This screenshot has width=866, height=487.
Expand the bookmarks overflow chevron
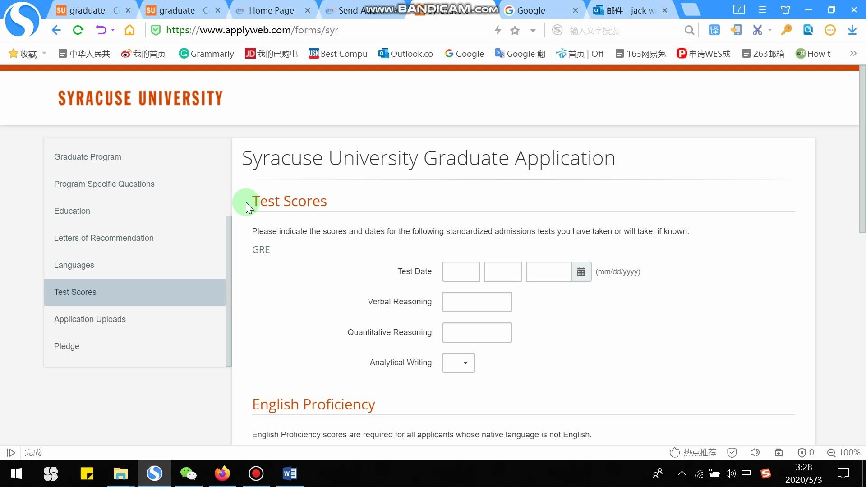pyautogui.click(x=853, y=53)
